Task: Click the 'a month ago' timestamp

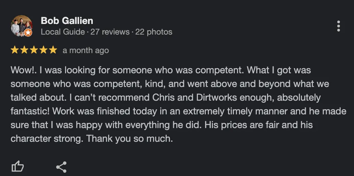Action: [86, 50]
